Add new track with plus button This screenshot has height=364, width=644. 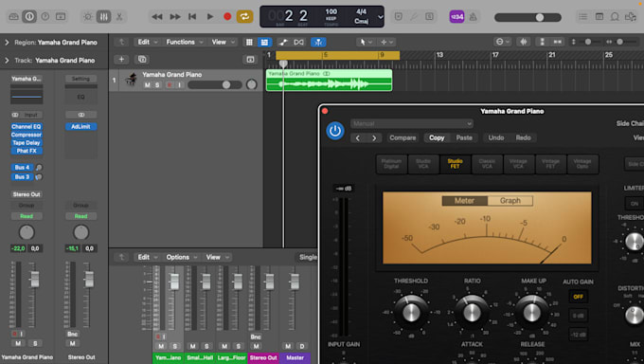pos(121,60)
